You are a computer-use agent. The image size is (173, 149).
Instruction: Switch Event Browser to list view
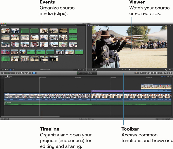point(14,70)
